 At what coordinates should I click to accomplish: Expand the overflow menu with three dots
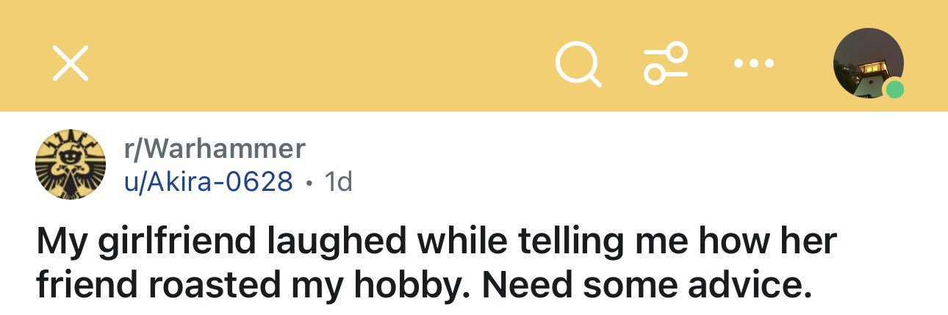click(x=753, y=63)
